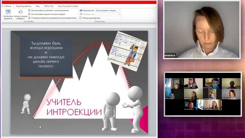Open the Рецензирование ribbon tab
Image resolution: width=245 pixels, height=138 pixels.
[x=24, y=6]
